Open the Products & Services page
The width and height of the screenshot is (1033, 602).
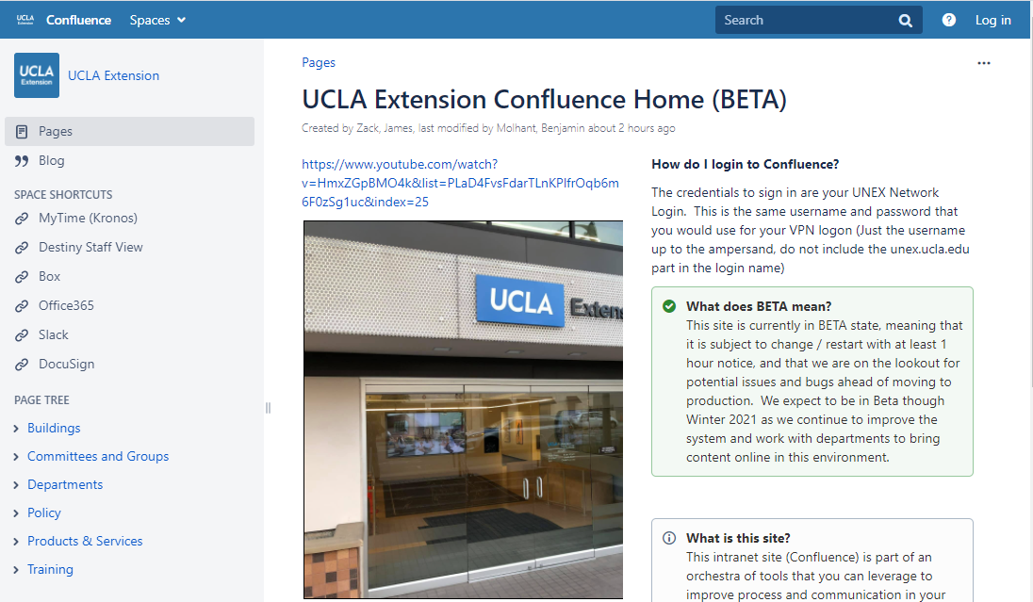[85, 541]
